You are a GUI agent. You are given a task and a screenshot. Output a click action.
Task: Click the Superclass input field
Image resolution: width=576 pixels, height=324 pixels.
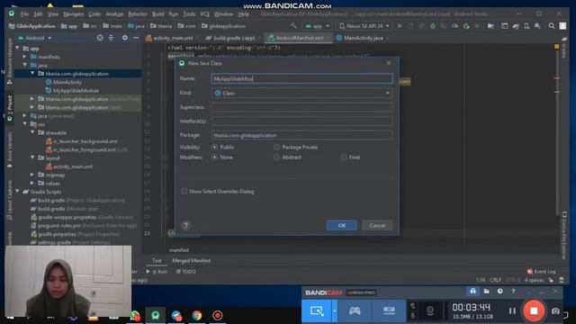click(301, 107)
